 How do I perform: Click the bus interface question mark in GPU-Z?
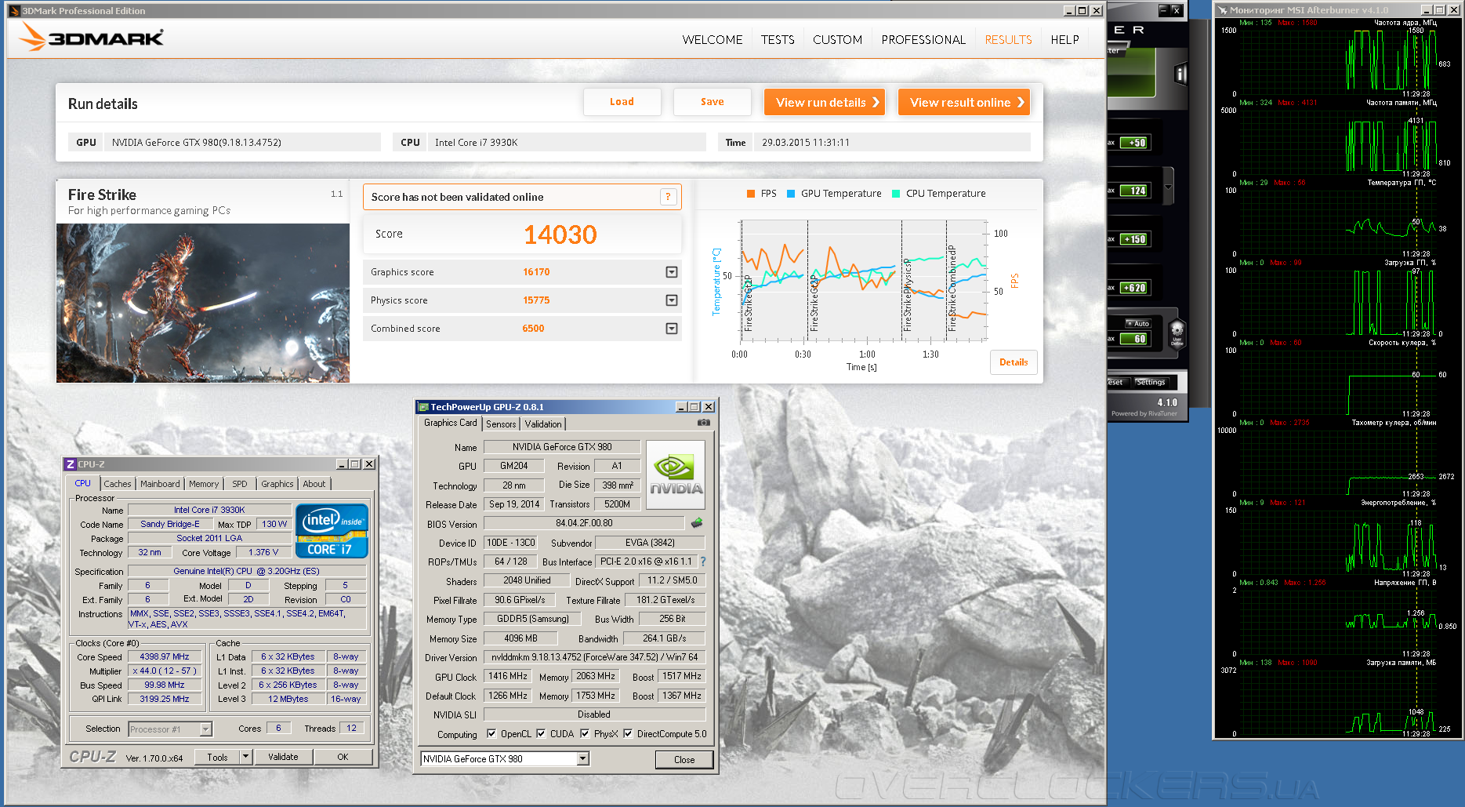click(703, 562)
